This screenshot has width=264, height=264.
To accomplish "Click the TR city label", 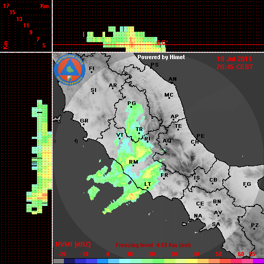I will point(139,129).
